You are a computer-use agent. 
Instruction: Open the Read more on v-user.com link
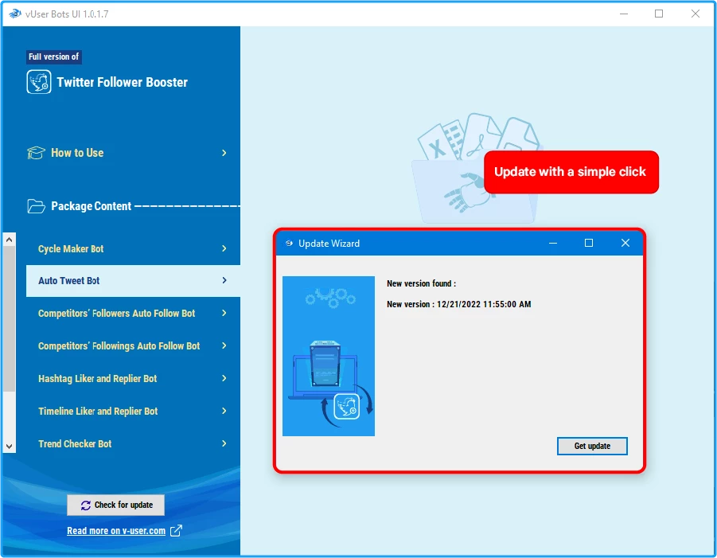[x=116, y=531]
